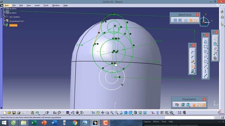Click the Zoom In icon
Screen dimensions: 225x126
click(112, 113)
